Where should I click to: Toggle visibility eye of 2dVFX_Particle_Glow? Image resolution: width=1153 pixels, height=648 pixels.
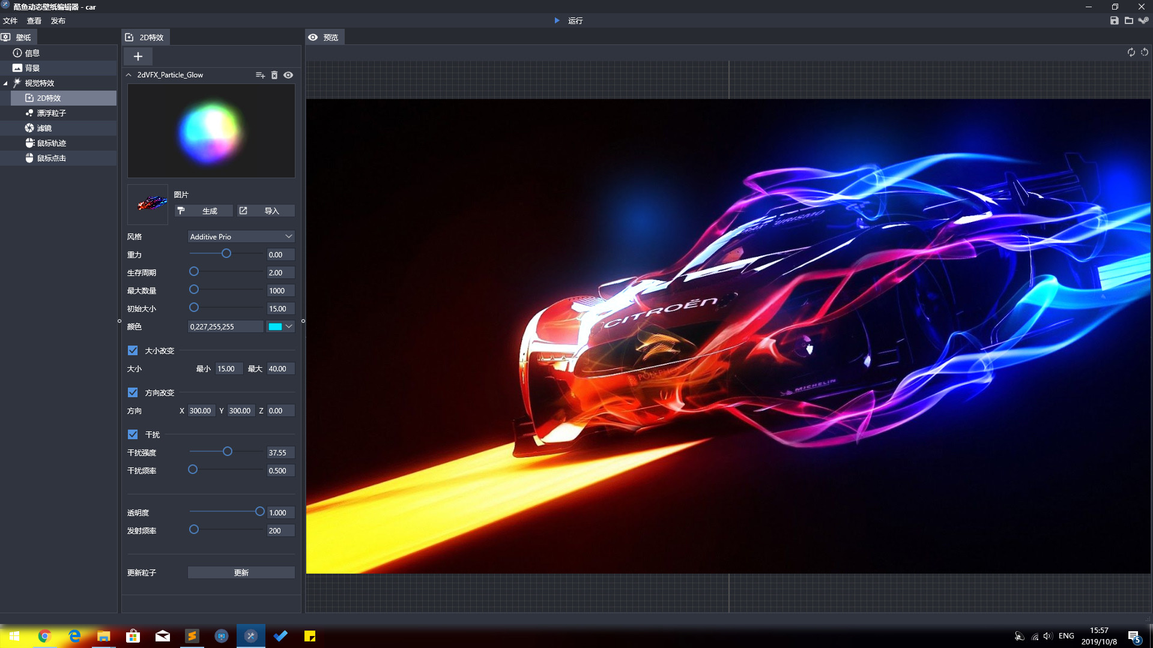(288, 75)
